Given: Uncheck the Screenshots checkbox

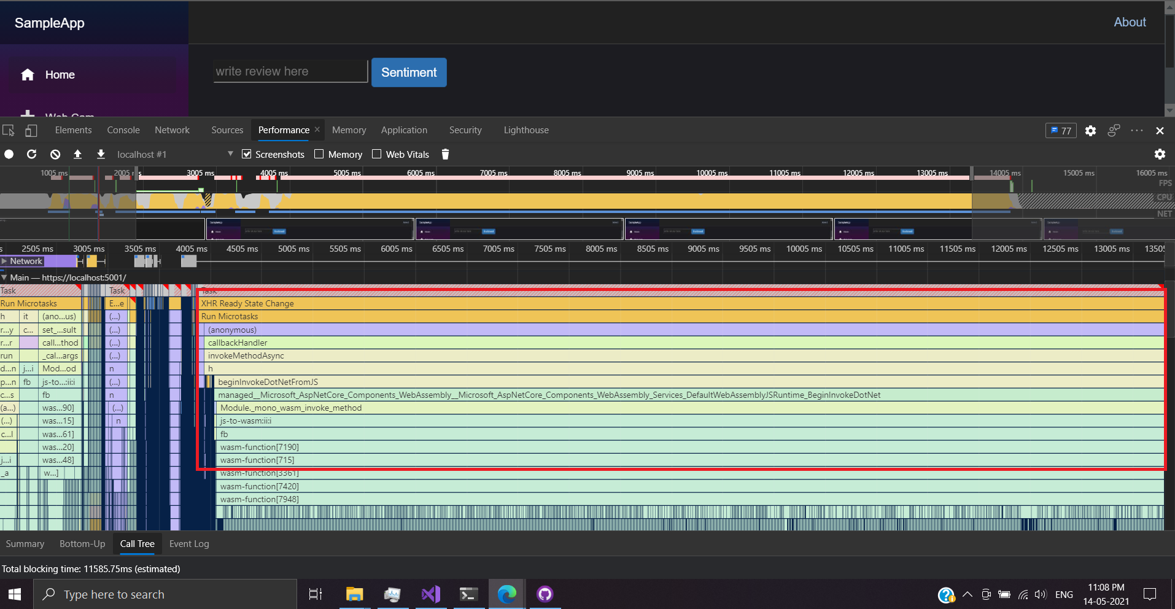Looking at the screenshot, I should [x=246, y=154].
